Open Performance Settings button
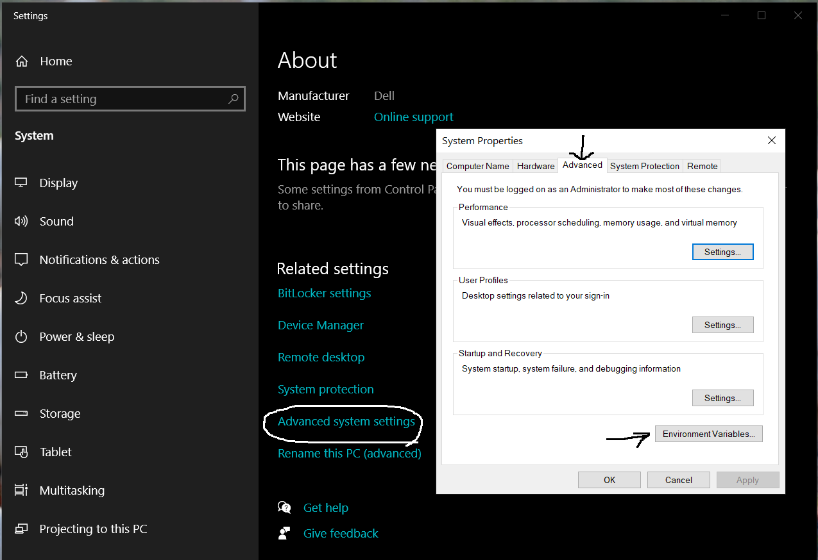Image resolution: width=818 pixels, height=560 pixels. click(723, 252)
